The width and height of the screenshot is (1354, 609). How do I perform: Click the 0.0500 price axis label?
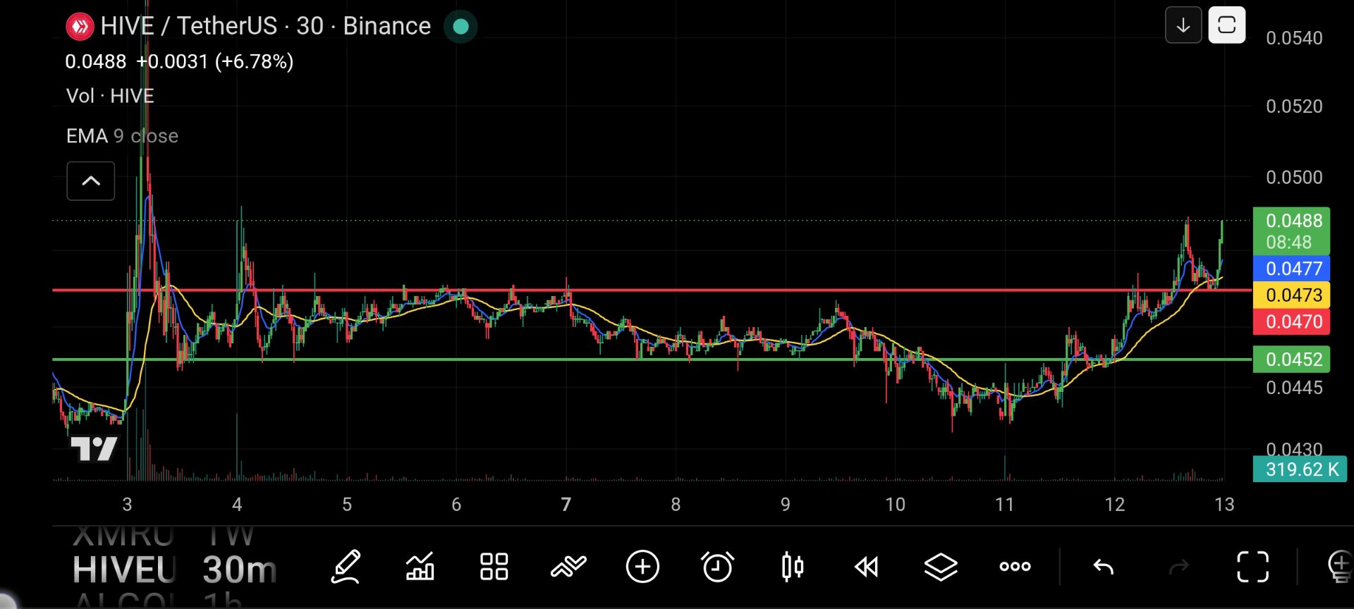coord(1294,178)
